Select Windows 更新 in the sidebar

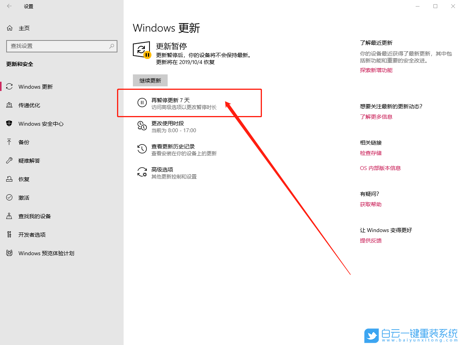click(x=36, y=86)
